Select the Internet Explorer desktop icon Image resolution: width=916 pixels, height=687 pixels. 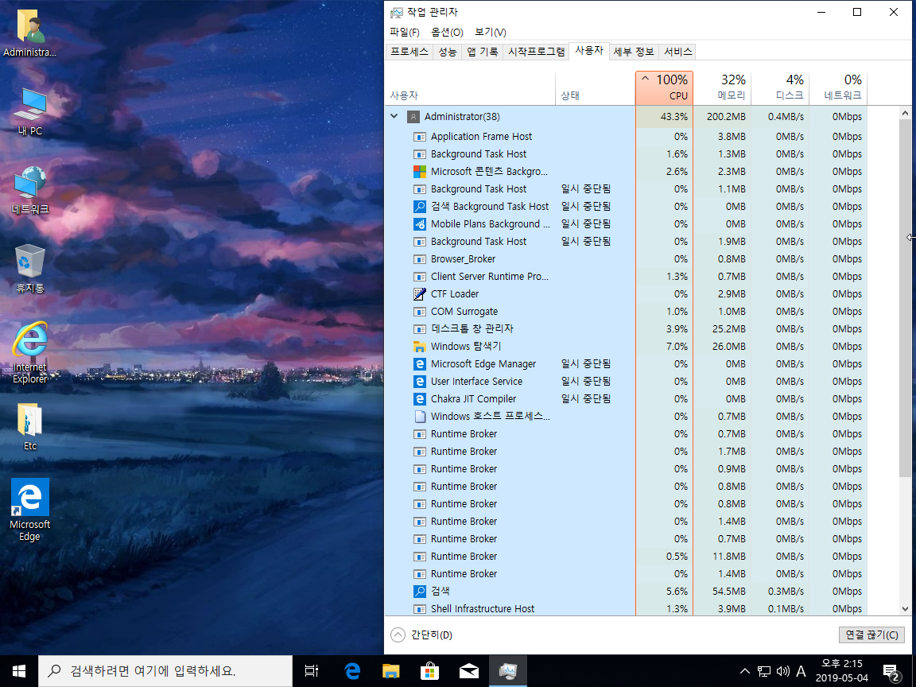(29, 353)
